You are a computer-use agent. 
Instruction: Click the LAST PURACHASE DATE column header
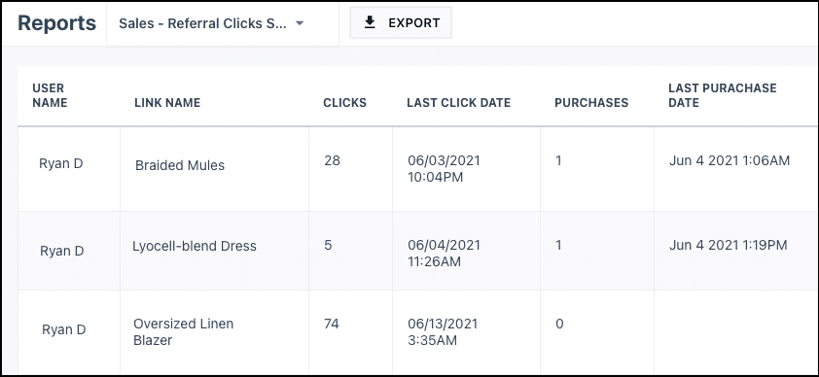point(723,95)
